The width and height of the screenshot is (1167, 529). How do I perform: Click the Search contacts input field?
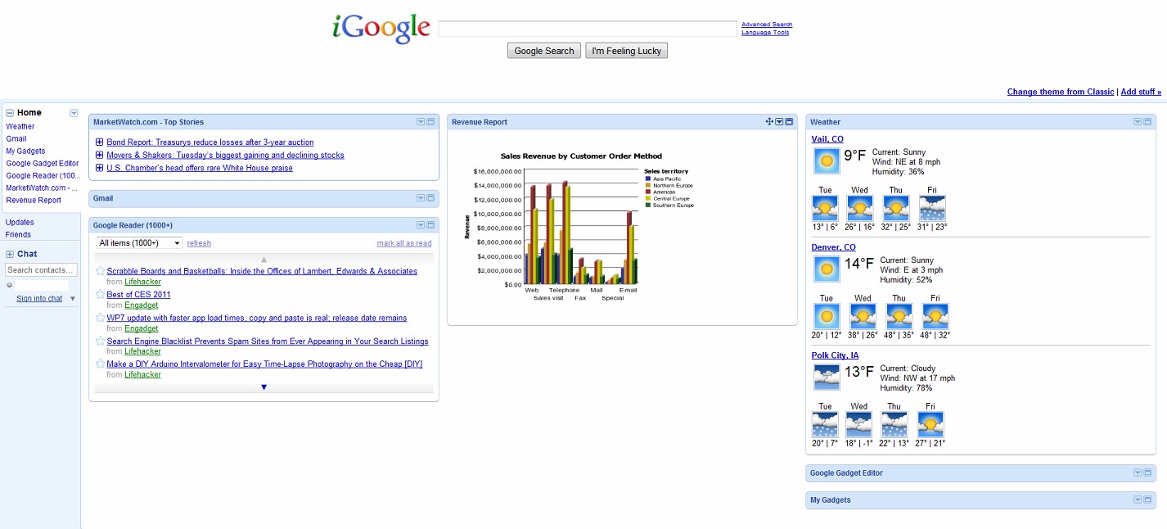41,270
